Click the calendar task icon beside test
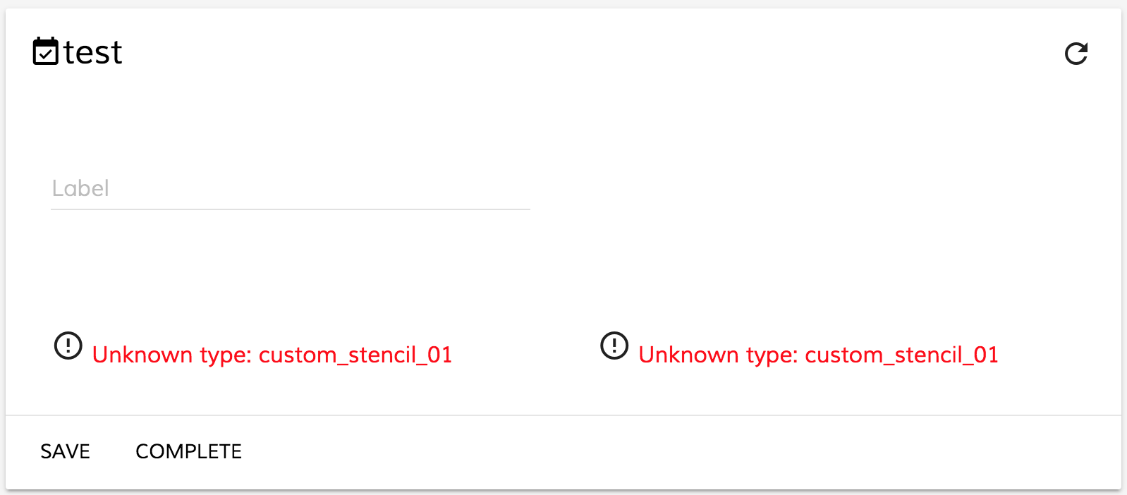The height and width of the screenshot is (495, 1127). click(x=46, y=51)
